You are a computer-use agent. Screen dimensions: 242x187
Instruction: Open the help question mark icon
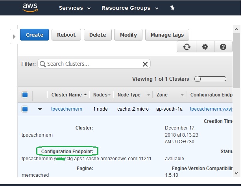tap(223, 47)
